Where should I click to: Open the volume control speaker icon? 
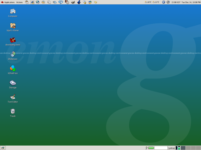168,2
